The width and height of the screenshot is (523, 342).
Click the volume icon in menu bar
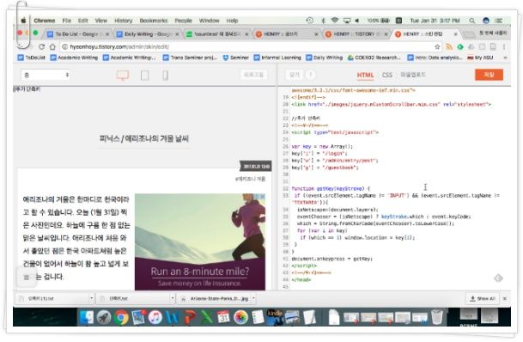pyautogui.click(x=357, y=21)
